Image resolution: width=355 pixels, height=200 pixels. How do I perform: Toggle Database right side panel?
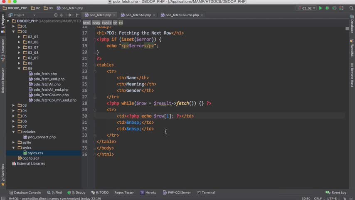point(352,24)
